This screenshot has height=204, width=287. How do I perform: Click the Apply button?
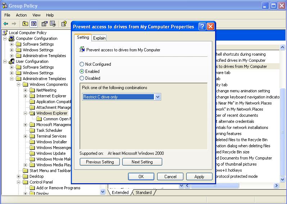coord(199,177)
